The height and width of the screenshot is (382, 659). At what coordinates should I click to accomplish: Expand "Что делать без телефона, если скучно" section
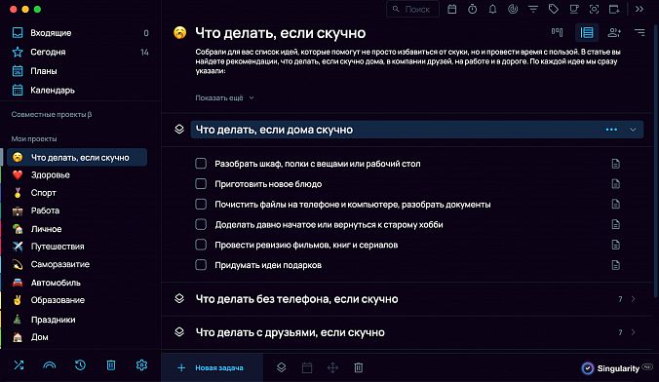[x=633, y=299]
